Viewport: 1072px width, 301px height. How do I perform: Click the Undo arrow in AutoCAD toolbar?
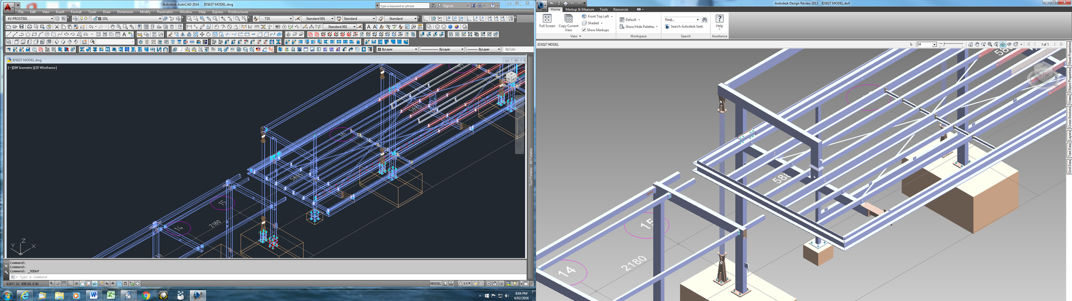coord(91,27)
